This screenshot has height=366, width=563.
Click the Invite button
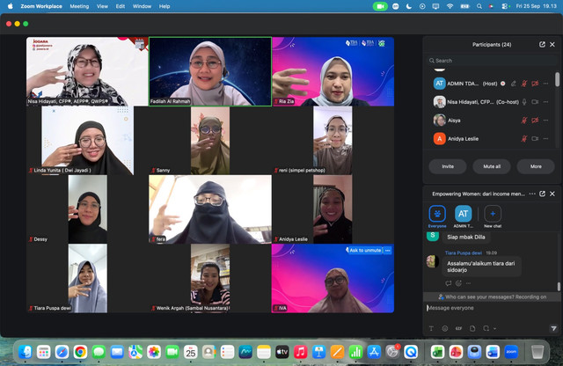tap(448, 166)
